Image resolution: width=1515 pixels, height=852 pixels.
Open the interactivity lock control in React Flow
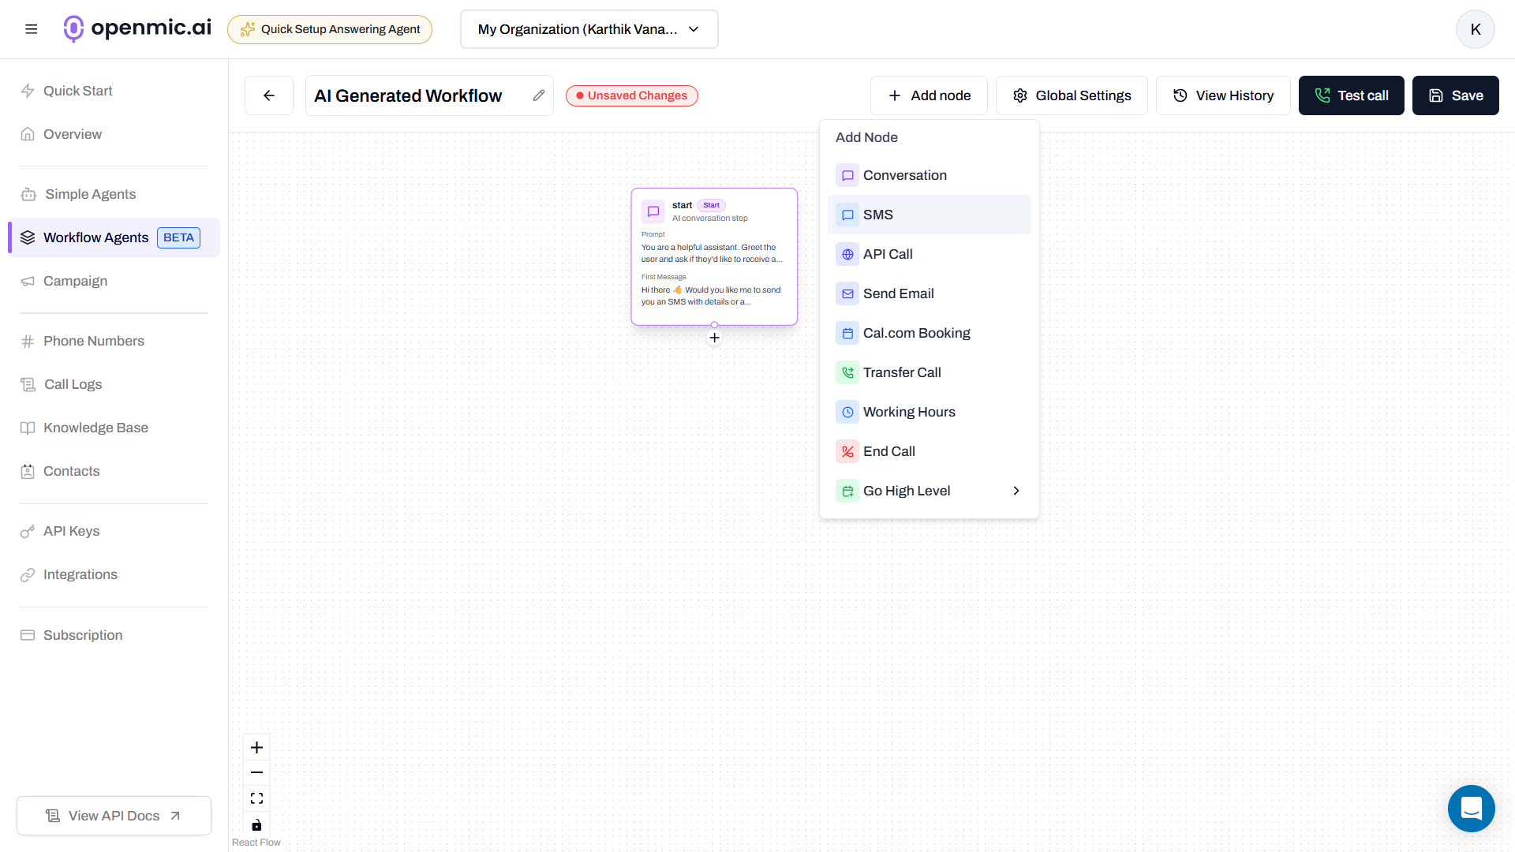coord(256,825)
